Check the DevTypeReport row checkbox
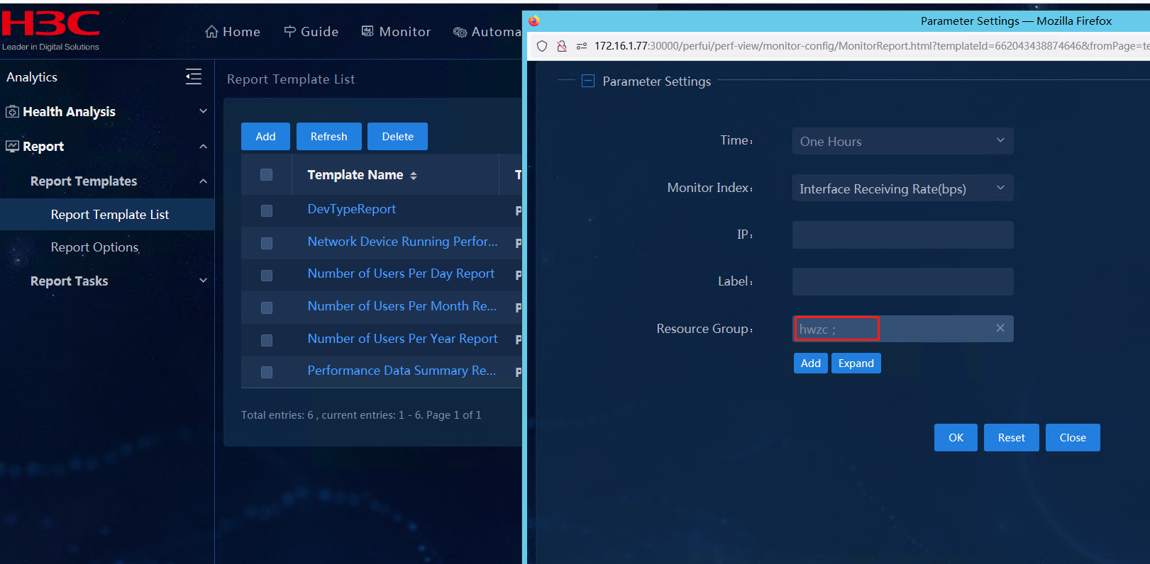1150x564 pixels. coord(267,210)
